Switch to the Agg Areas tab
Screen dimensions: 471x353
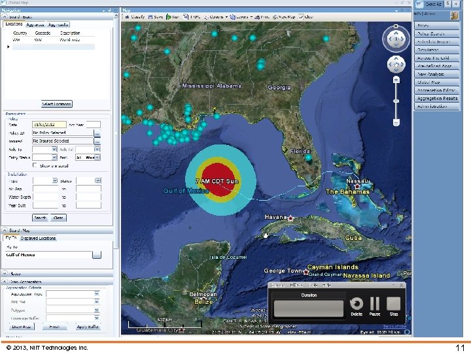tap(35, 25)
